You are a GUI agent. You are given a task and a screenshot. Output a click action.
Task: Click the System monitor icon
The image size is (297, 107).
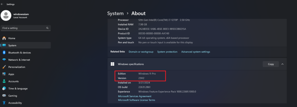coord(4,45)
